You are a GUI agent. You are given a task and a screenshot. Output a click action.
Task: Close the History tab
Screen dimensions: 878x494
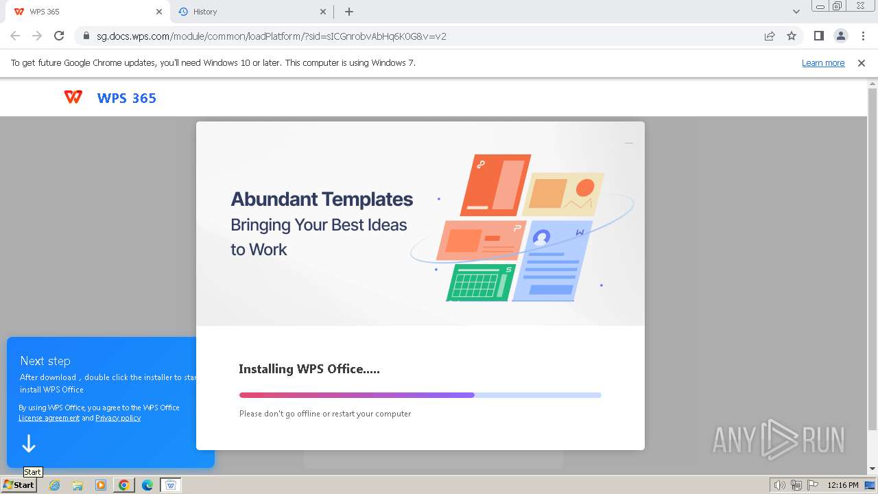(324, 12)
